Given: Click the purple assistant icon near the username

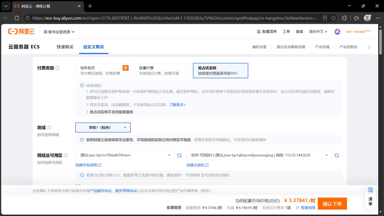Looking at the screenshot, I should tap(337, 31).
